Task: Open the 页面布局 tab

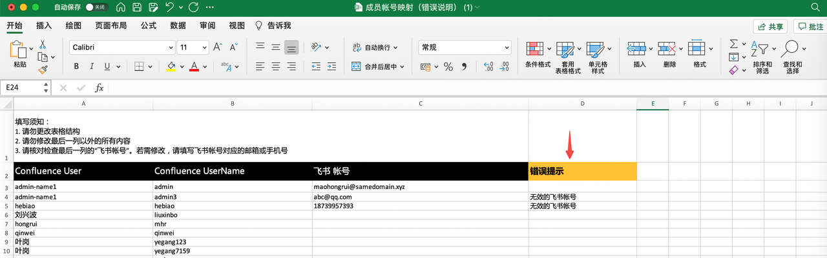Action: tap(110, 26)
